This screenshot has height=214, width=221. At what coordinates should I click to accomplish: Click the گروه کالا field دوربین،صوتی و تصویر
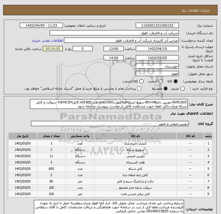point(110,124)
